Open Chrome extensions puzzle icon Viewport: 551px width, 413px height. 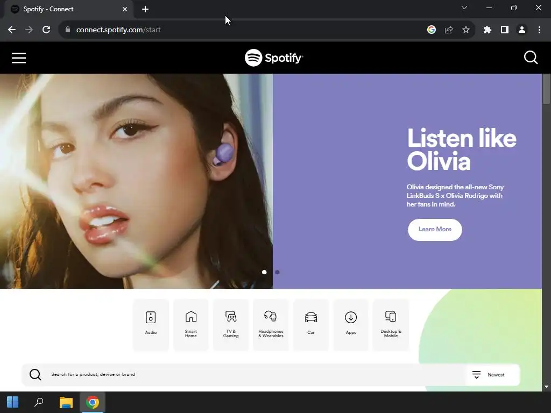488,30
